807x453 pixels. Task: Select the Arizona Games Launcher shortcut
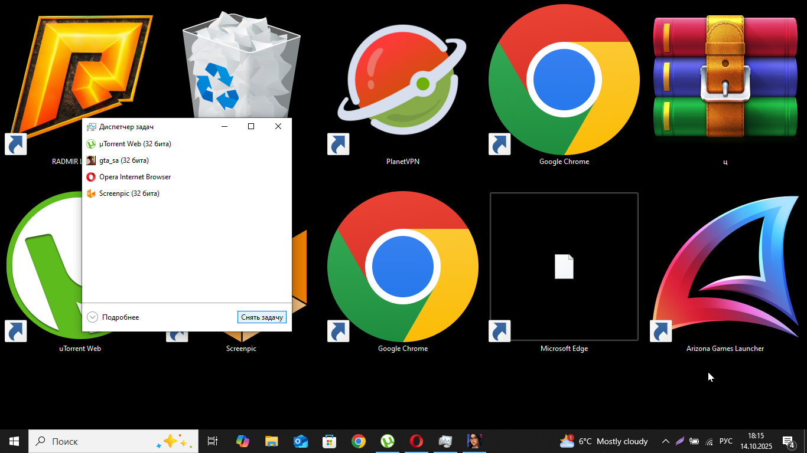(725, 272)
